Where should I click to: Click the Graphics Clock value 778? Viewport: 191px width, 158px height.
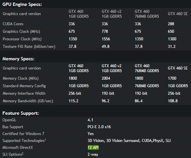(x=105, y=31)
